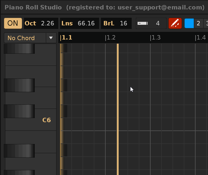
Task: Switch to pattern tab 2
Action: [198, 23]
